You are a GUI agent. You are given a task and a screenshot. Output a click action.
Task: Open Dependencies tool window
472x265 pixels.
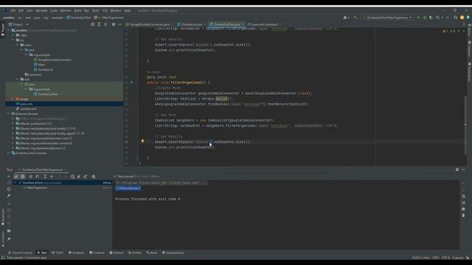(x=173, y=252)
